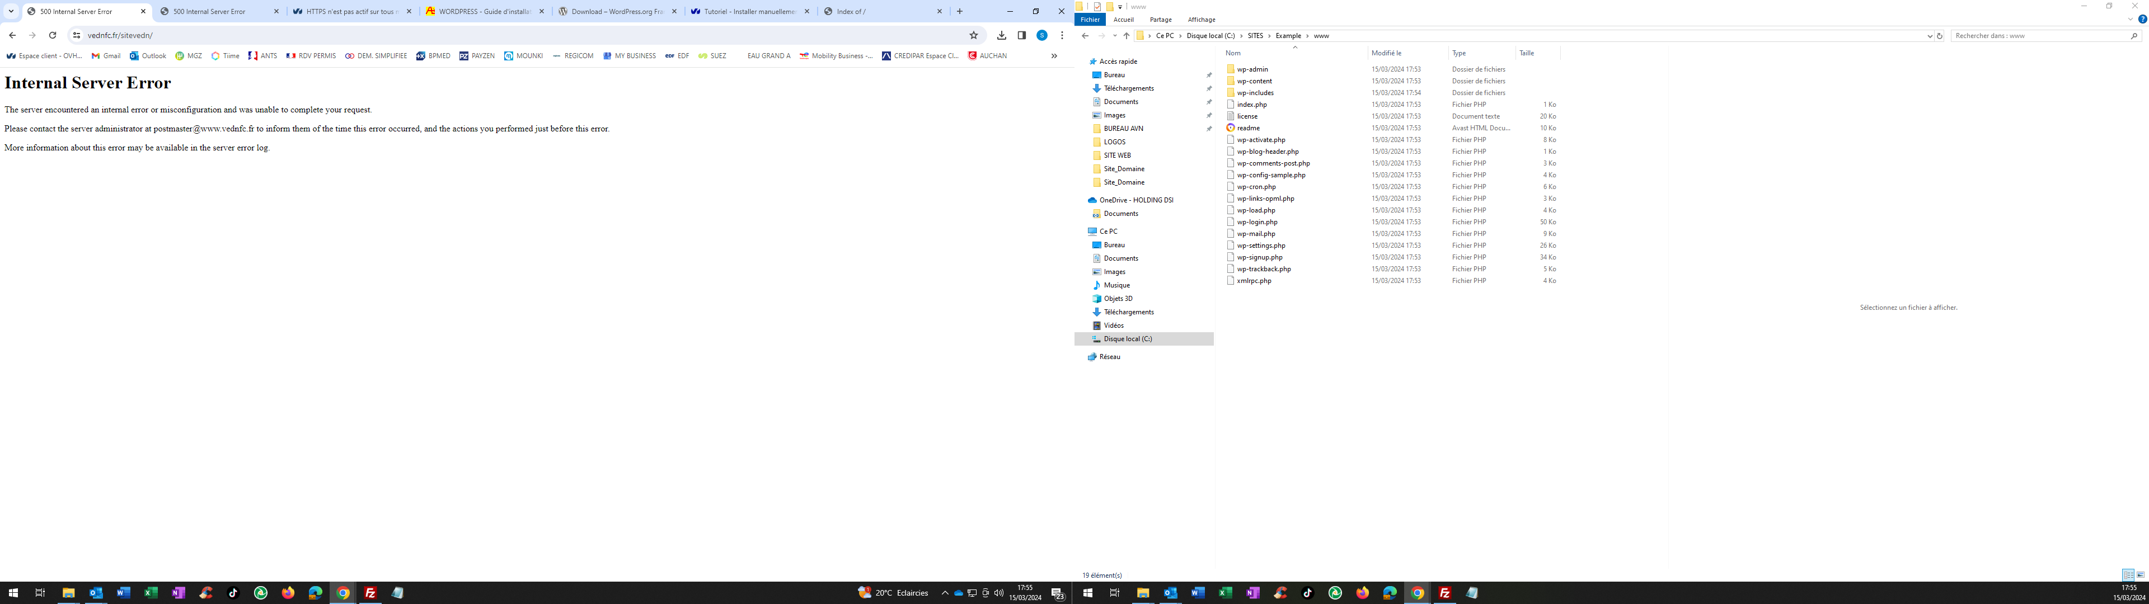
Task: Launch FileZilla from the left taskbar
Action: point(369,593)
